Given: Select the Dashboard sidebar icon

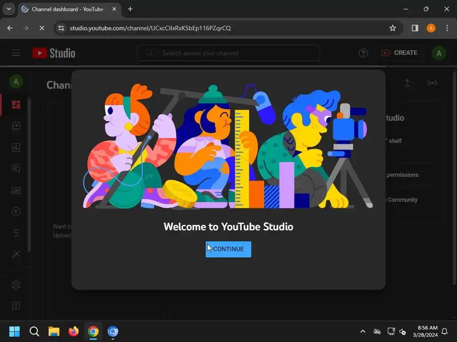Looking at the screenshot, I should pyautogui.click(x=16, y=105).
